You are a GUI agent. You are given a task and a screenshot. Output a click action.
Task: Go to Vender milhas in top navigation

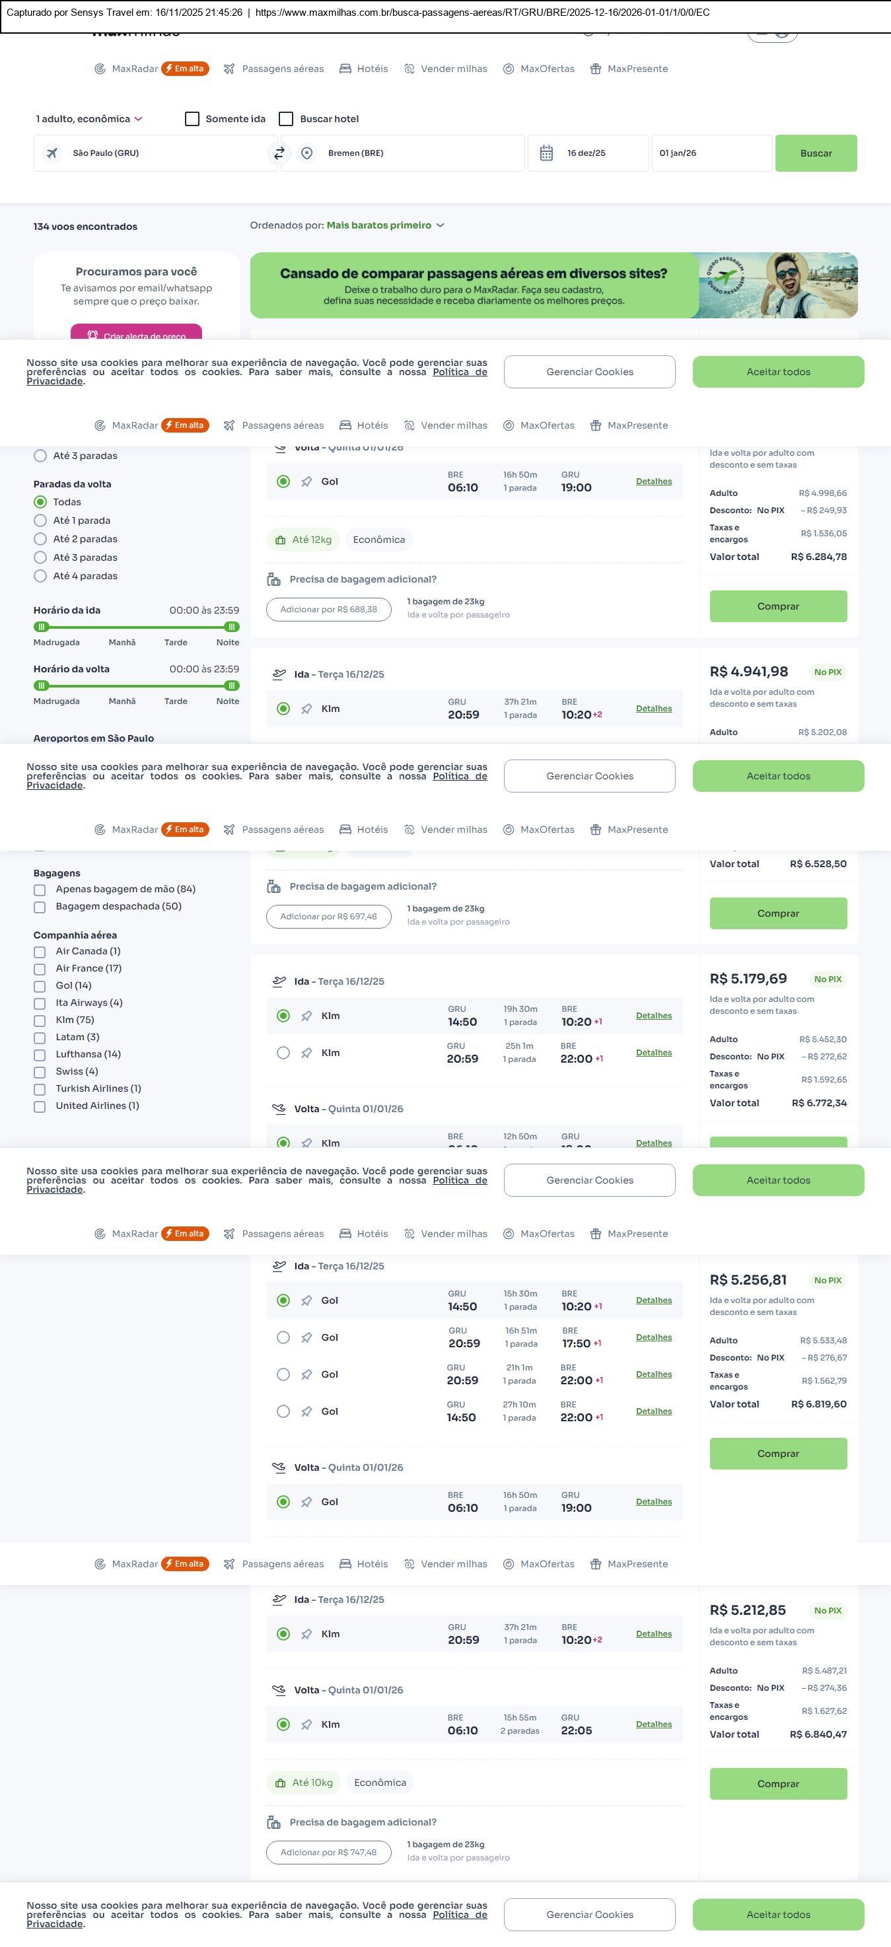coord(445,69)
